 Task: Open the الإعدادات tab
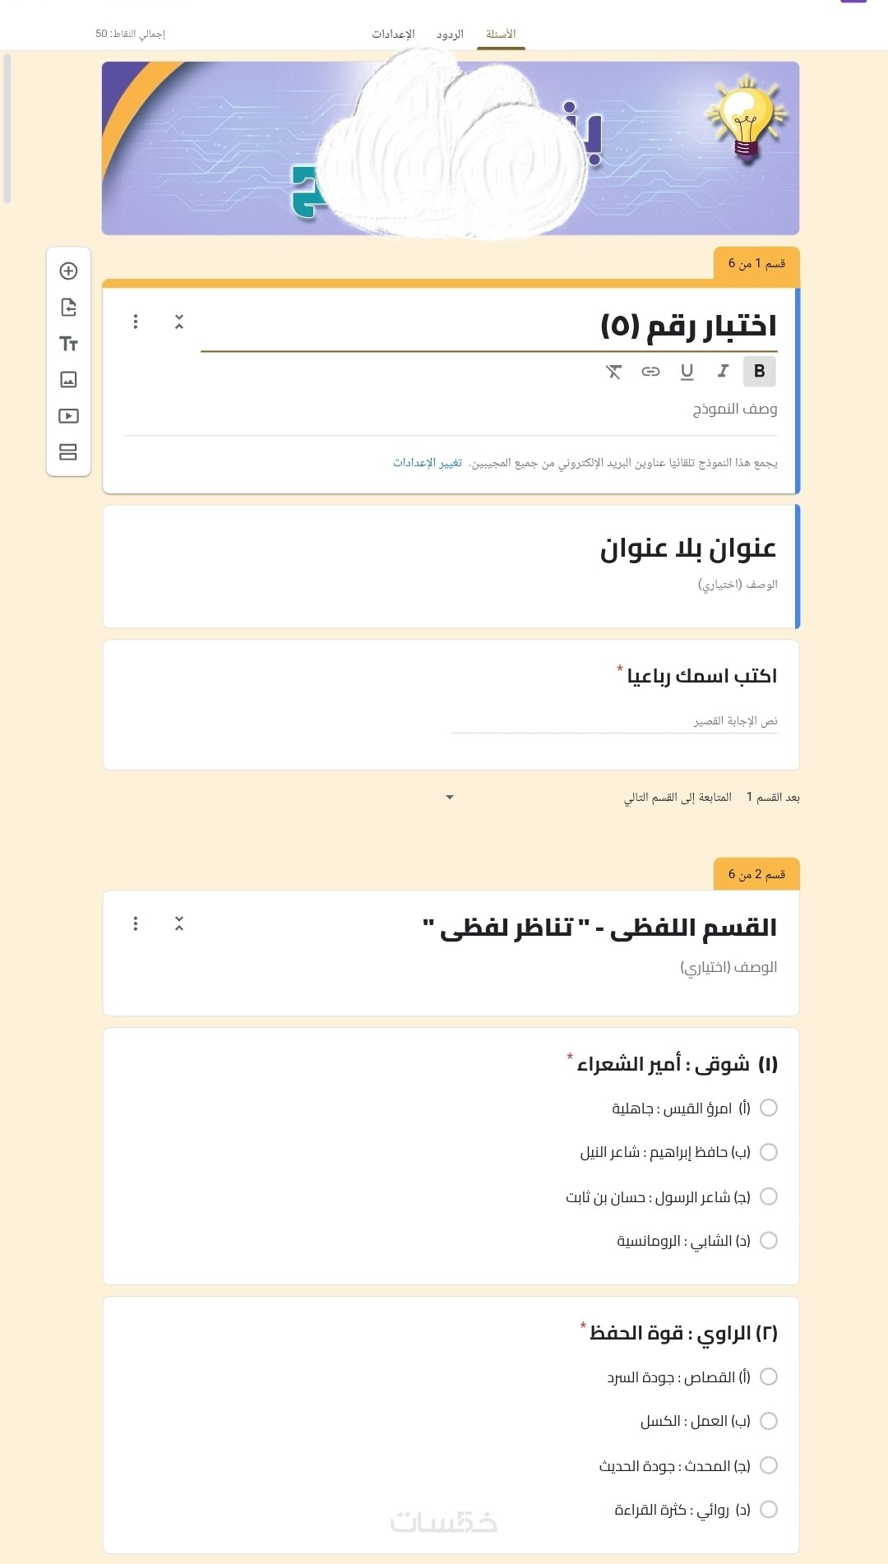[x=393, y=34]
